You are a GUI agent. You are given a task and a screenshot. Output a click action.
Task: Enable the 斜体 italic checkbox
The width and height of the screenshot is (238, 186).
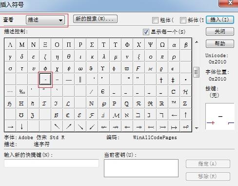pos(183,20)
